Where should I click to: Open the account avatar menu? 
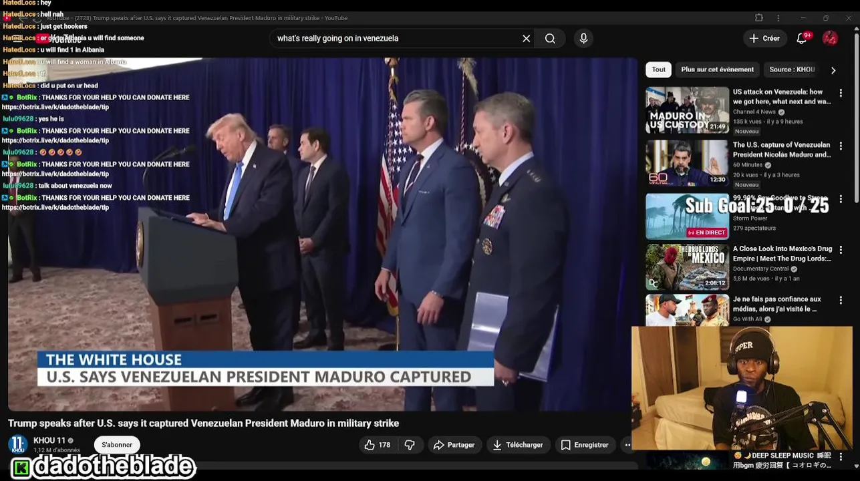[x=830, y=39]
